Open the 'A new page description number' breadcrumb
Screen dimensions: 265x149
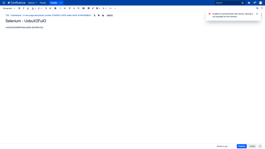(x=57, y=15)
